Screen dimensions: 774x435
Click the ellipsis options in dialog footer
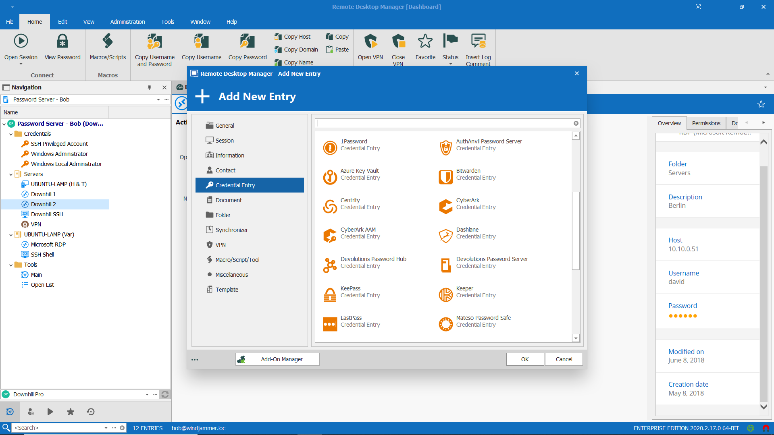click(x=195, y=360)
